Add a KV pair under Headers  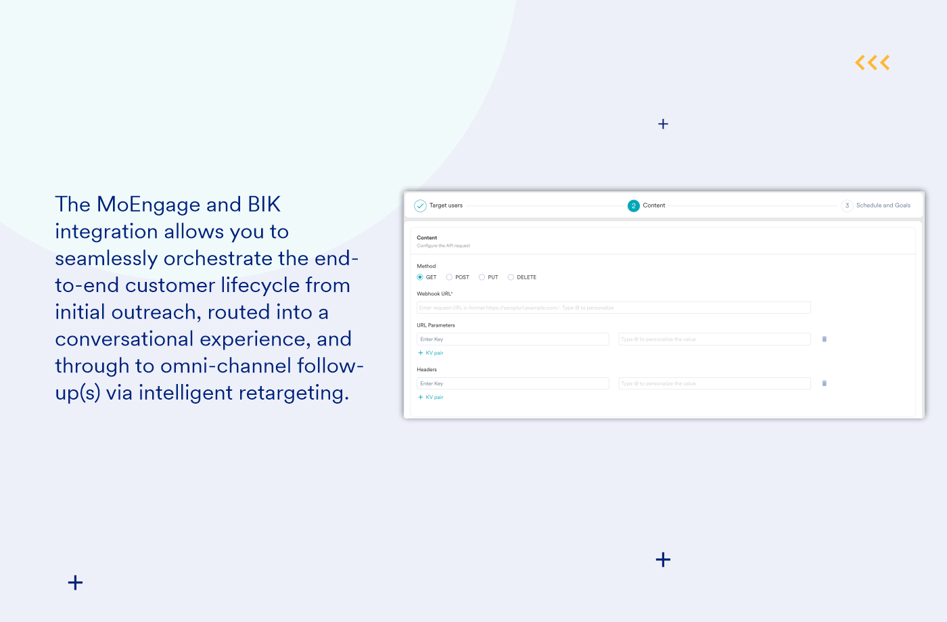[431, 398]
